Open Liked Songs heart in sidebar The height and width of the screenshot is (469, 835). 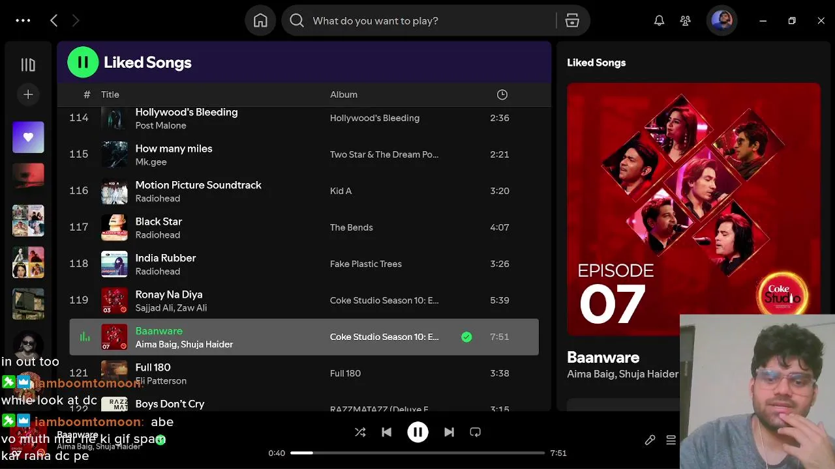click(28, 137)
